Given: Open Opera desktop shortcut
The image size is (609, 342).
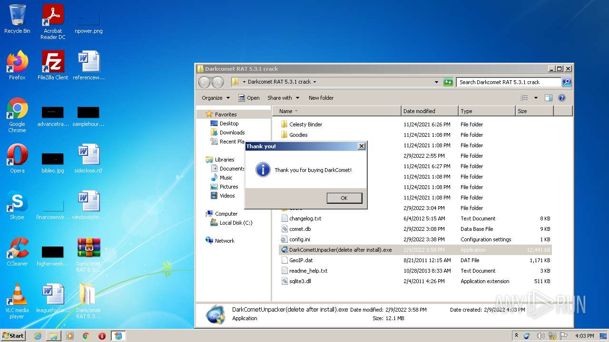Looking at the screenshot, I should click(x=17, y=159).
